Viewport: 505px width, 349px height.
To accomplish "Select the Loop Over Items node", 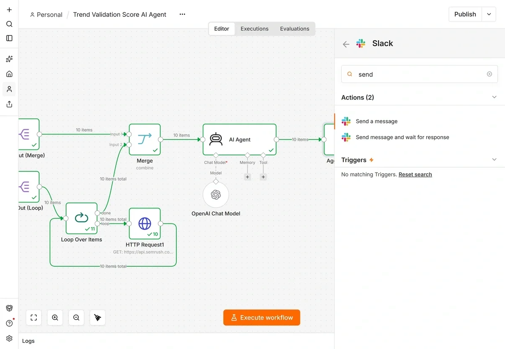I will click(82, 218).
